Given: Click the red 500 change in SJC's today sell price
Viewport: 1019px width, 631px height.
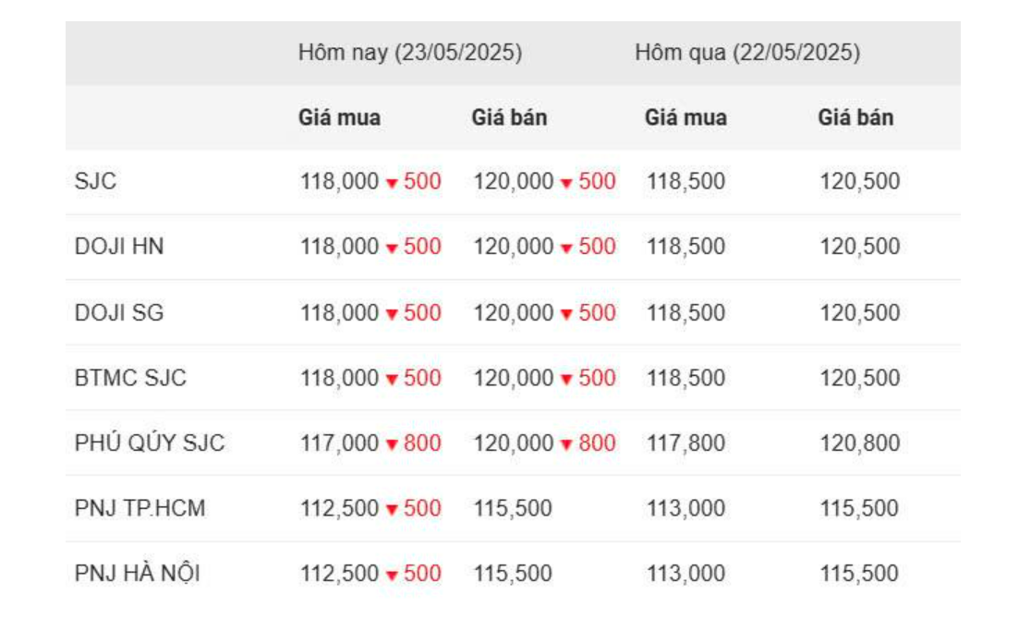Looking at the screenshot, I should 597,181.
